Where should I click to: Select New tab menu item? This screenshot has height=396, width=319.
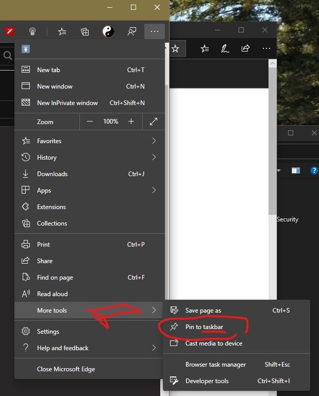90,70
